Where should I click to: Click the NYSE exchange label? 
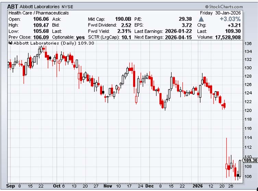(x=67, y=7)
